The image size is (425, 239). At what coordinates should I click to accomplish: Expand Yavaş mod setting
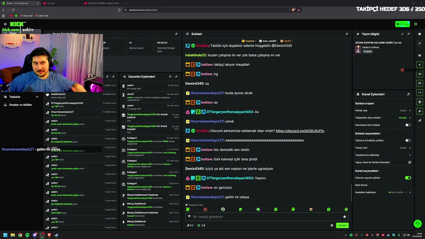point(383,148)
